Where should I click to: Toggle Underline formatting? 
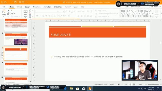point(43,16)
